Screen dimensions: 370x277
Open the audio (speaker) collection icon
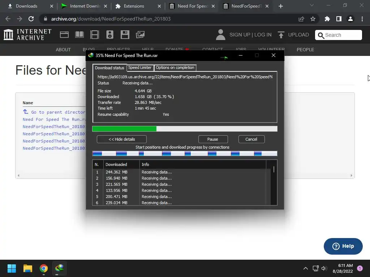[x=110, y=35]
